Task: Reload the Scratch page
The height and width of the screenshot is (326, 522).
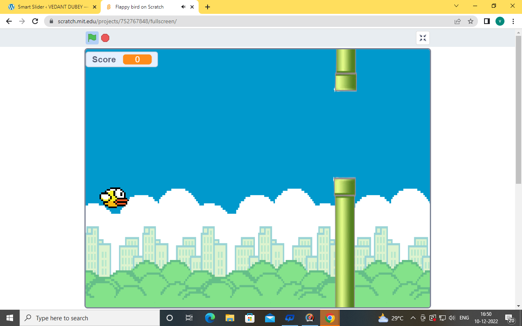Action: click(x=35, y=21)
